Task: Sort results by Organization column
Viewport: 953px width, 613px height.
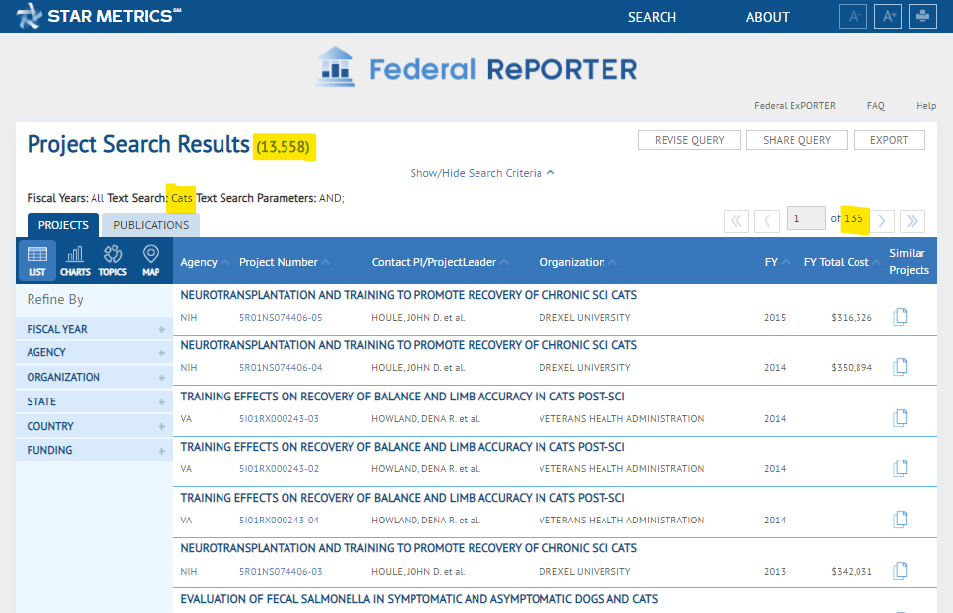Action: click(x=578, y=262)
